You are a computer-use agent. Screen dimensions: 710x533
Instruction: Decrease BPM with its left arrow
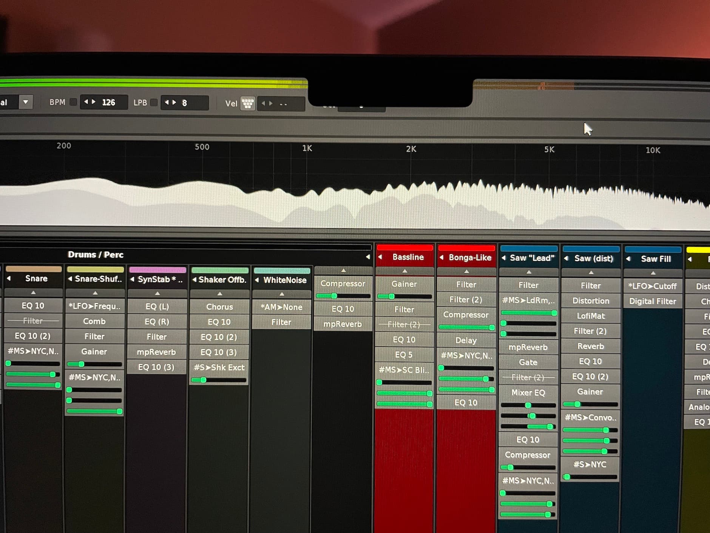point(86,102)
